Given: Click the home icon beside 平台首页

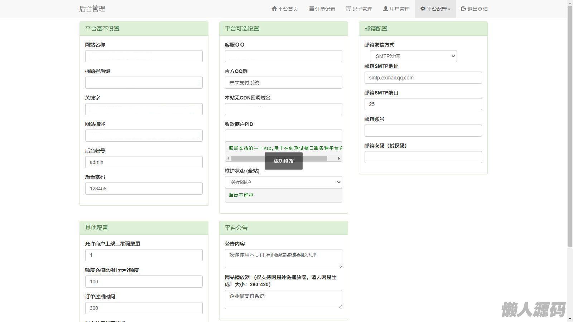Looking at the screenshot, I should pos(274,9).
